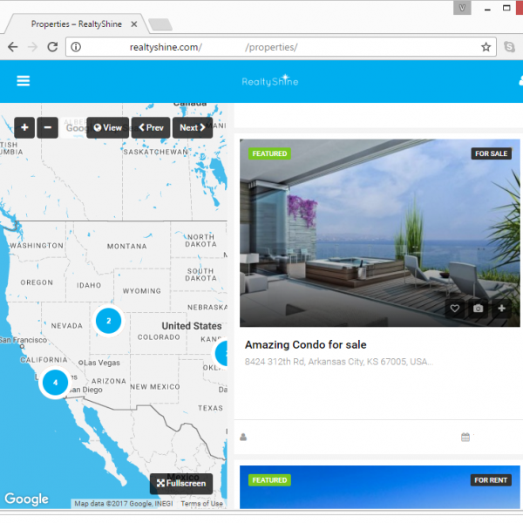The image size is (523, 523).
Task: View site information icon in address bar
Action: click(x=76, y=47)
